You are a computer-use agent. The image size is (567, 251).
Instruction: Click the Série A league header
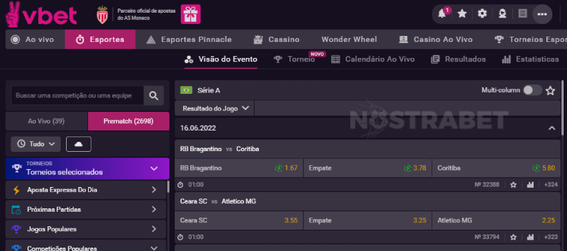[x=368, y=91]
